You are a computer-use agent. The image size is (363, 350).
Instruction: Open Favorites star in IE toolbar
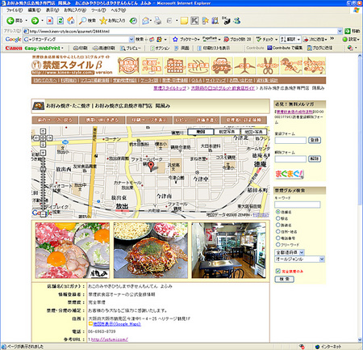pos(103,20)
